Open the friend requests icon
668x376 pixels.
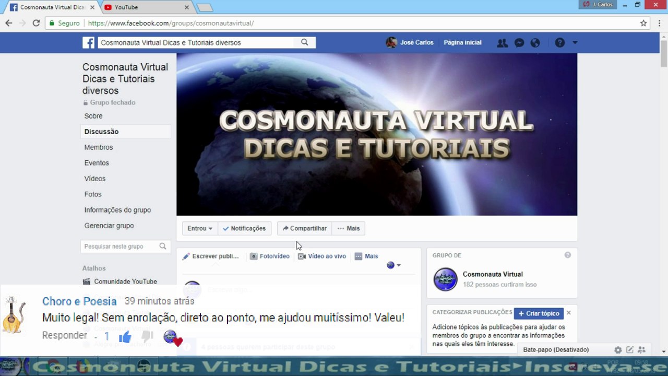[503, 43]
